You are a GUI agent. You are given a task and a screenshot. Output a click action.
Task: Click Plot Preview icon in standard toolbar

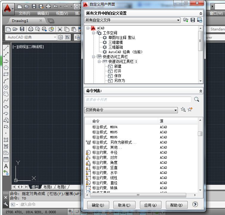(x=38, y=29)
